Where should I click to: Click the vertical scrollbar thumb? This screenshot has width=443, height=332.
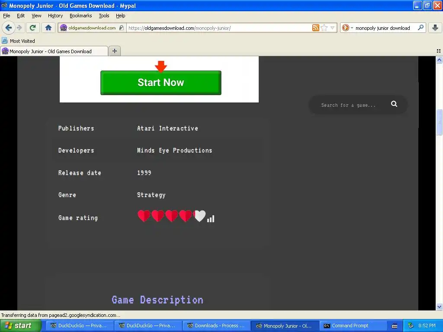tap(439, 122)
